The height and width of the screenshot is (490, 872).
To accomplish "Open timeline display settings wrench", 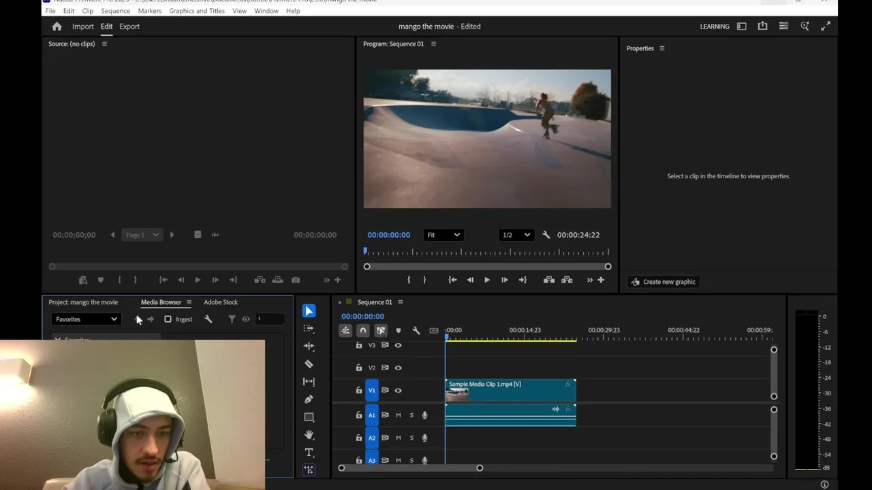I will coord(416,331).
